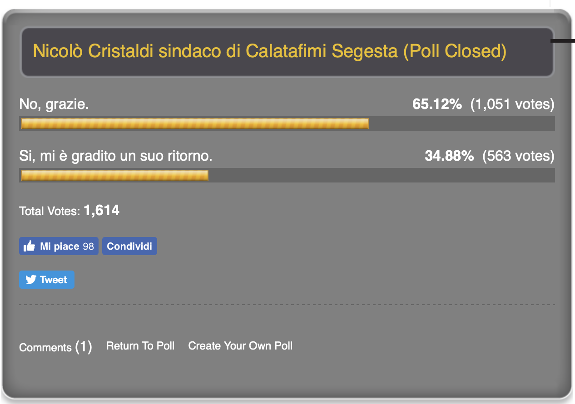The image size is (575, 404).
Task: Click the Mi piace like button
Action: [x=59, y=246]
